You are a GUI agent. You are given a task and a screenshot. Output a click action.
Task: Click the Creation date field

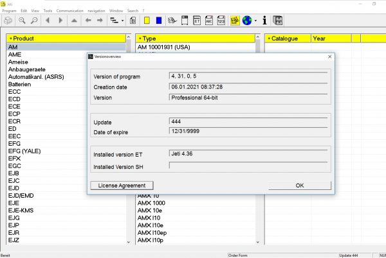(248, 87)
